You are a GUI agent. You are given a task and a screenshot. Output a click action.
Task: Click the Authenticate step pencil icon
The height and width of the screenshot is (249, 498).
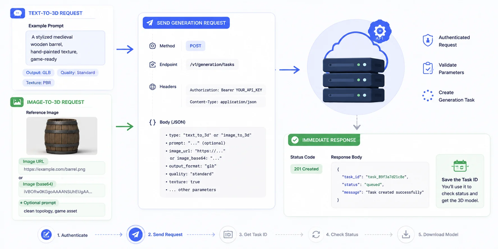tap(46, 234)
